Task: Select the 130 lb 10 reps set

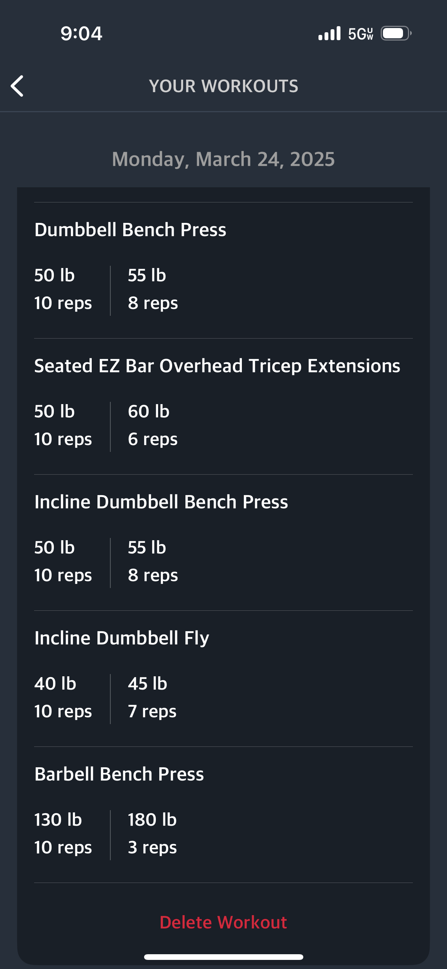Action: [63, 833]
